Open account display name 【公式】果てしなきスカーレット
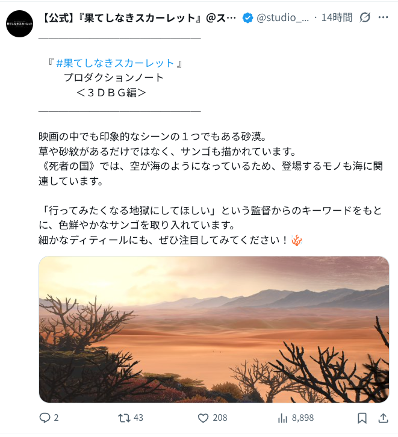Screen dimensions: 398x437 point(138,18)
